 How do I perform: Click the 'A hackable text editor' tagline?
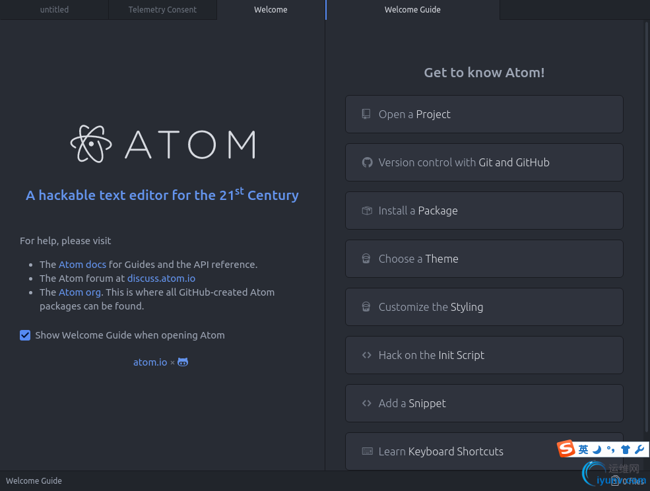162,195
